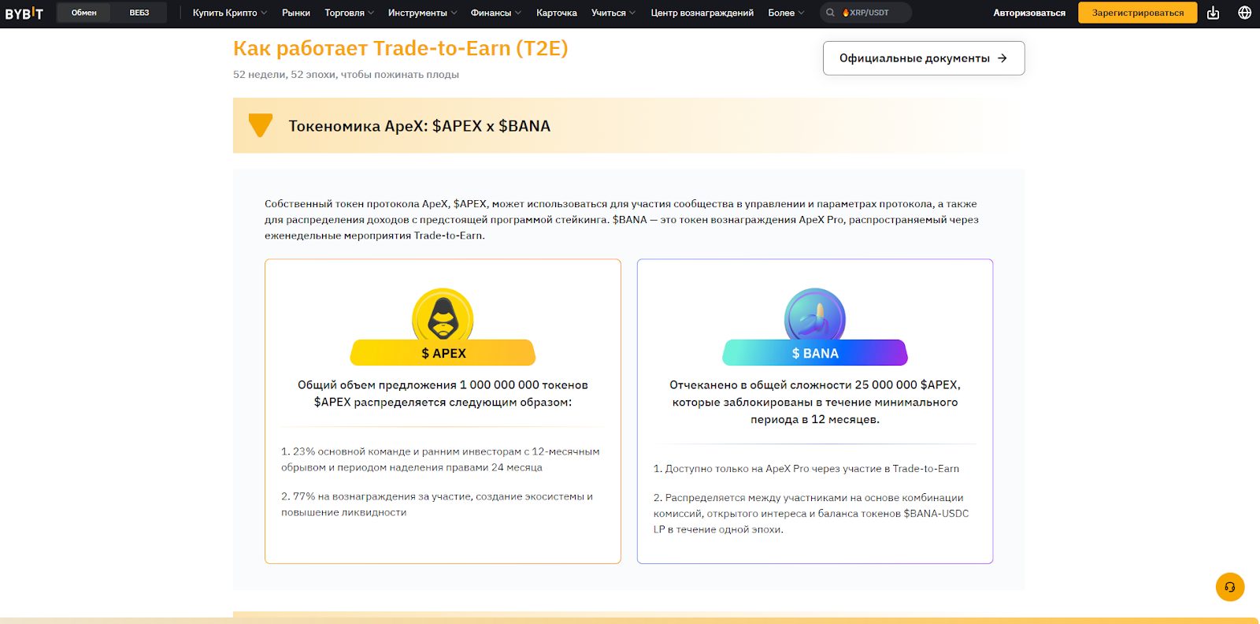Click the search magnifier icon

[830, 13]
